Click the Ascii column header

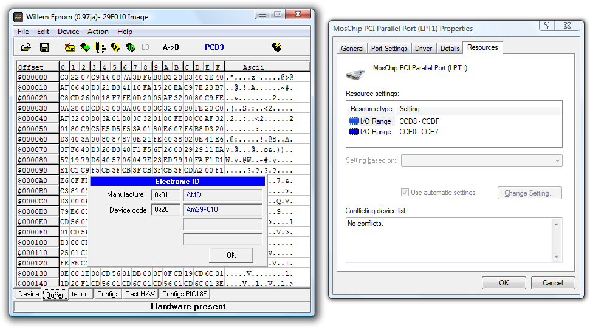[267, 67]
